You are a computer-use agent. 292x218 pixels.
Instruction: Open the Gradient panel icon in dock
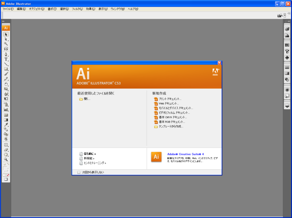tap(287, 74)
